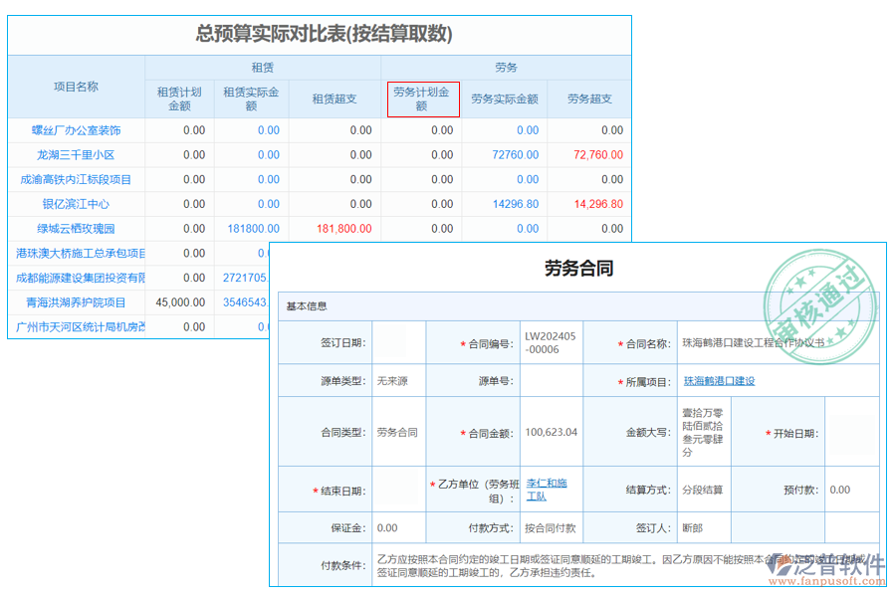Click the 劳务合同 window title
Screen dimensions: 896x597
point(580,267)
